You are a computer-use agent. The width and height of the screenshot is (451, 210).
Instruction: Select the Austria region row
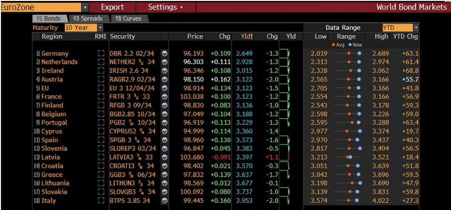click(52, 80)
